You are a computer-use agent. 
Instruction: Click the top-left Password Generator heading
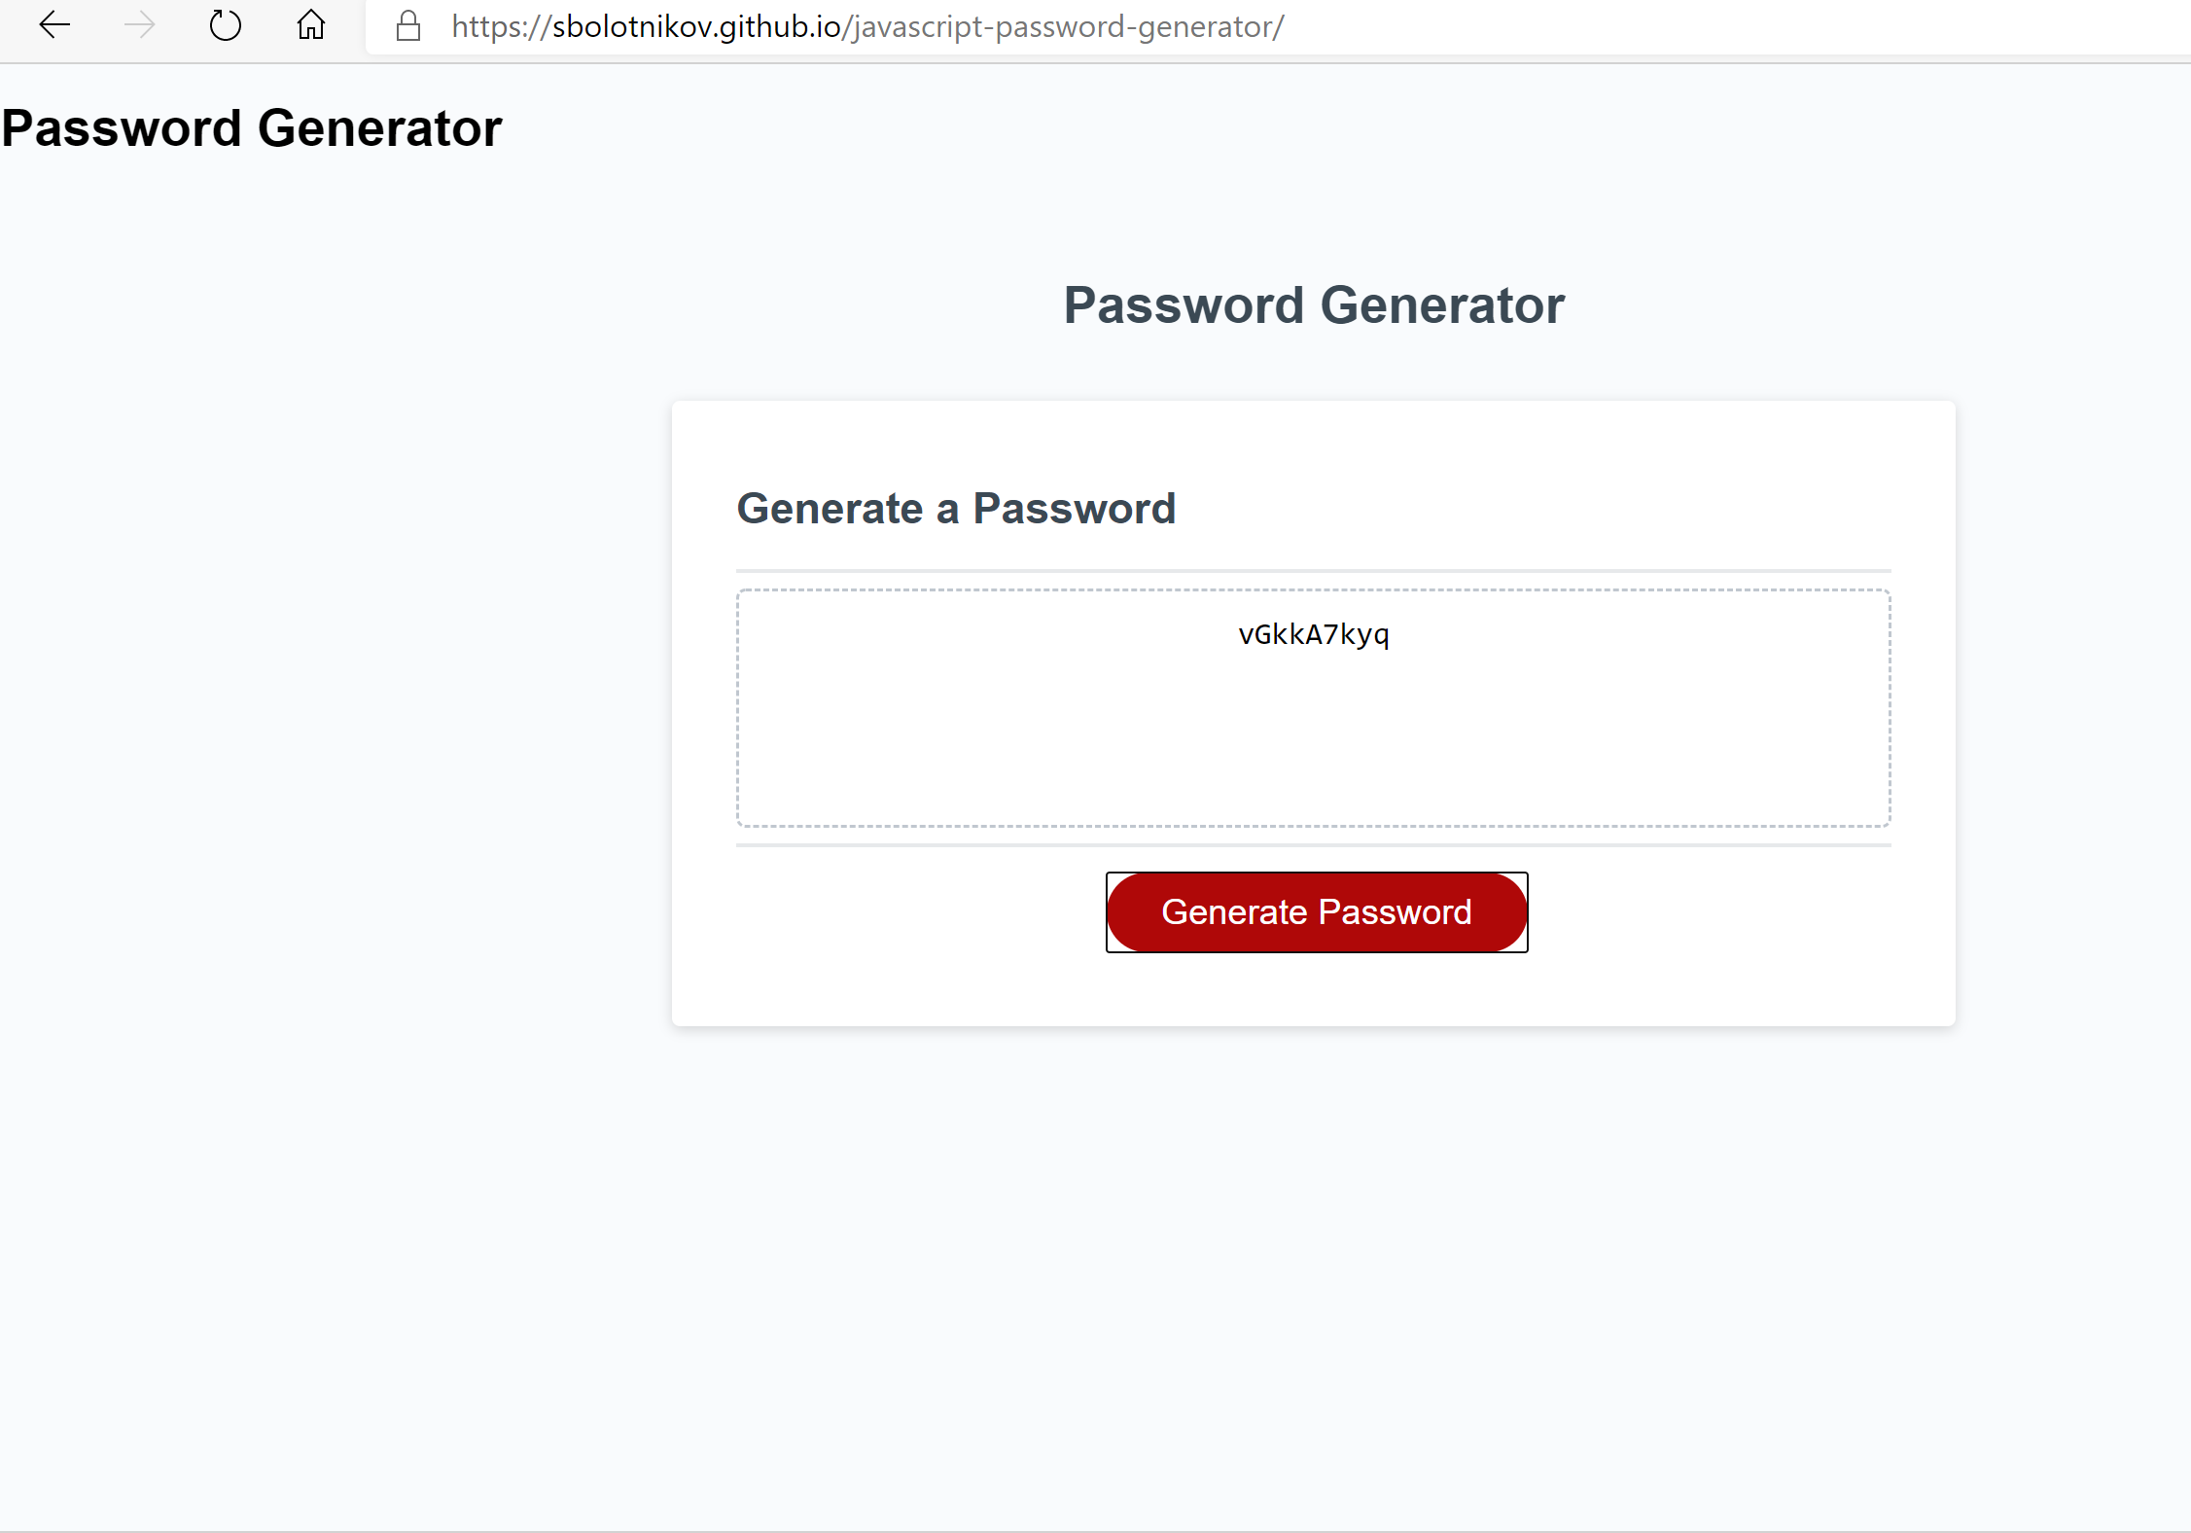coord(252,128)
